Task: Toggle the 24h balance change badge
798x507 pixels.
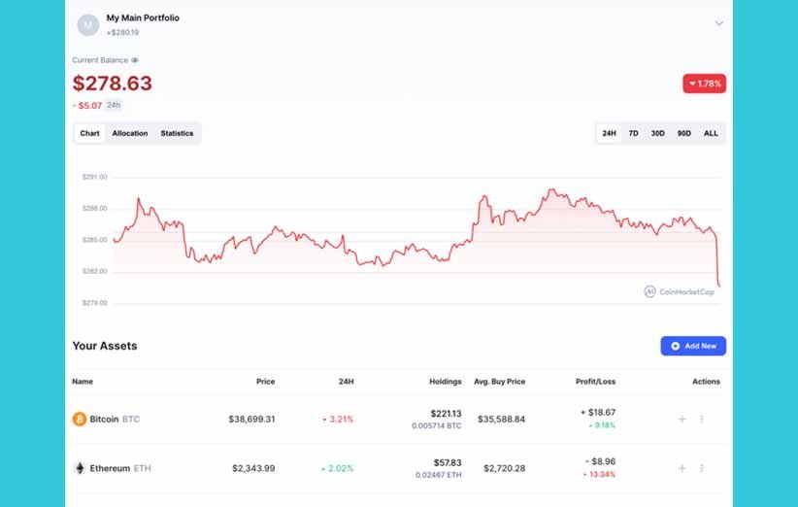Action: [114, 105]
